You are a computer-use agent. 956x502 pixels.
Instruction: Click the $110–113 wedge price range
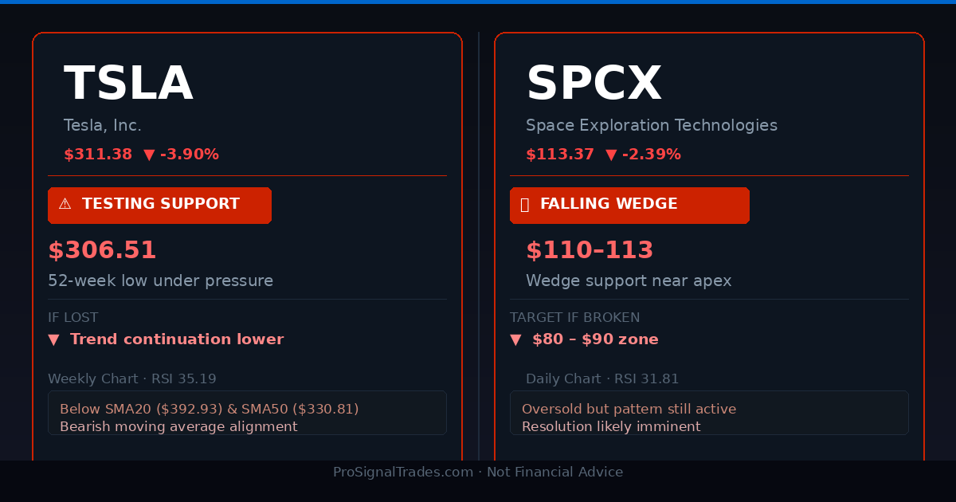coord(590,250)
